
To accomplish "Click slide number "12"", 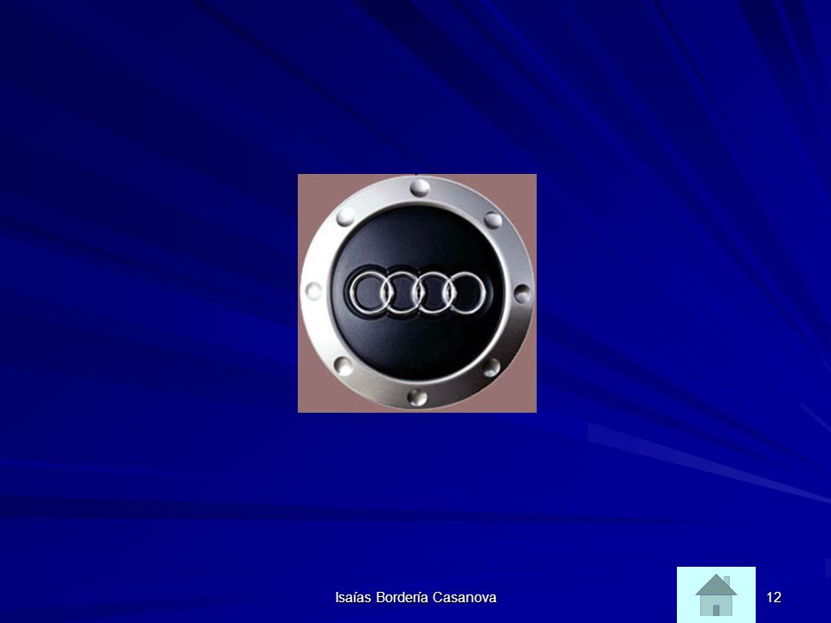I will [774, 598].
